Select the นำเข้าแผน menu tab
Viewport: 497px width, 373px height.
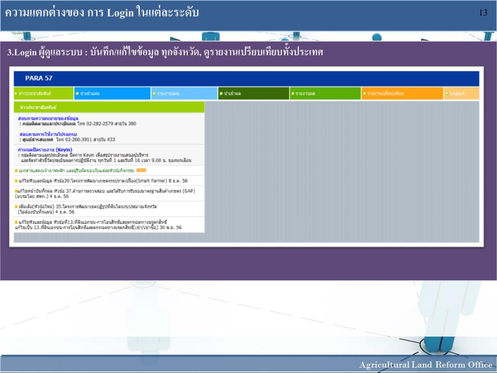[90, 93]
